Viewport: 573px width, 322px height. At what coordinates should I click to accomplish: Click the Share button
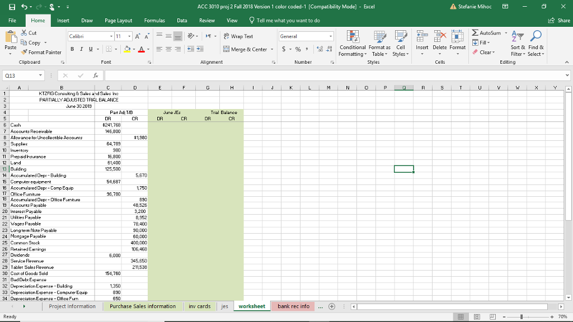559,21
